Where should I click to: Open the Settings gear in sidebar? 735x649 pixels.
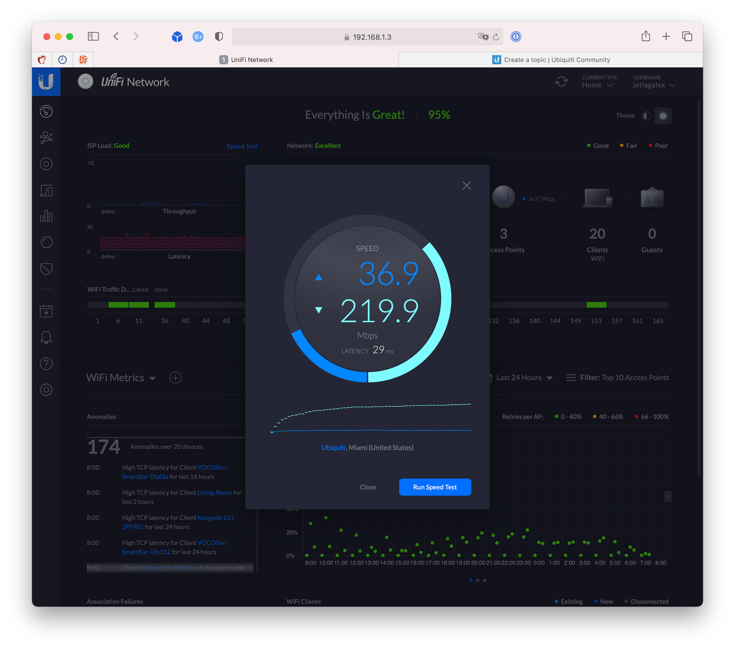coord(46,390)
